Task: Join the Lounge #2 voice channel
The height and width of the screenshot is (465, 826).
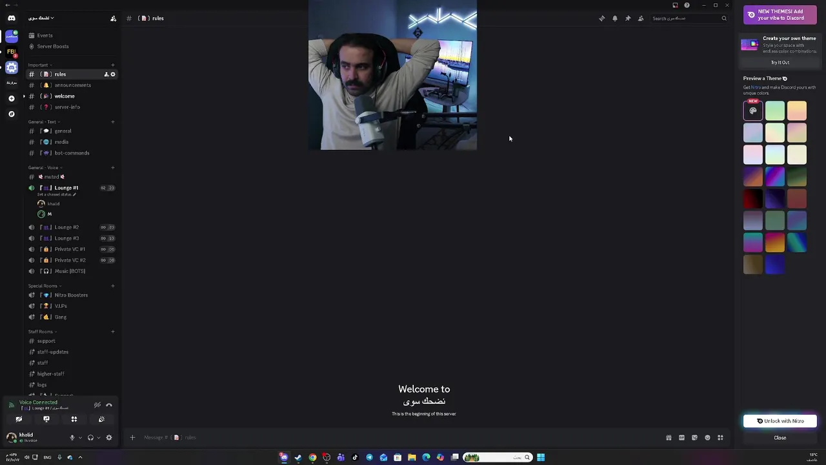Action: point(71,227)
